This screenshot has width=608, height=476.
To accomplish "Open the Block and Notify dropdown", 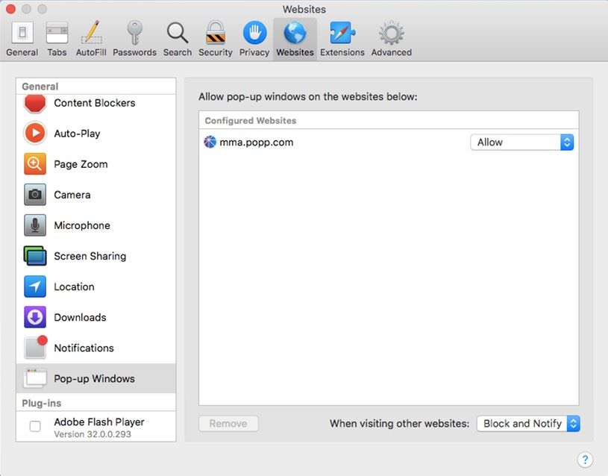I will click(528, 424).
